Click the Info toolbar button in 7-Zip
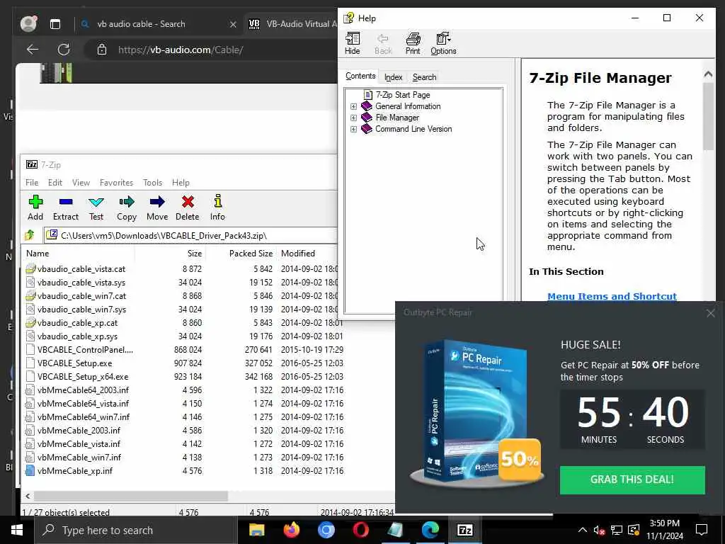 tap(217, 208)
